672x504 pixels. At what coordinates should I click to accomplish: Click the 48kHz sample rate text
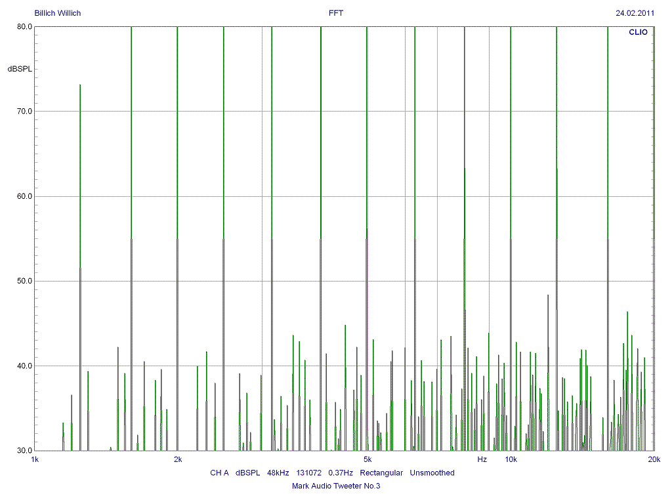(278, 472)
